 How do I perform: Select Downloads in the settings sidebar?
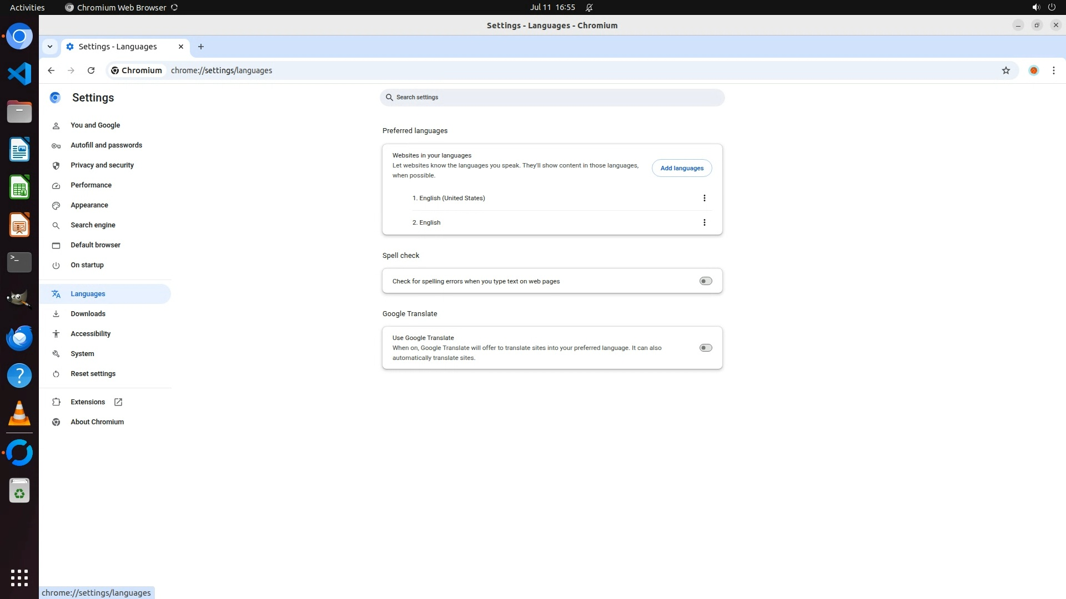tap(88, 314)
